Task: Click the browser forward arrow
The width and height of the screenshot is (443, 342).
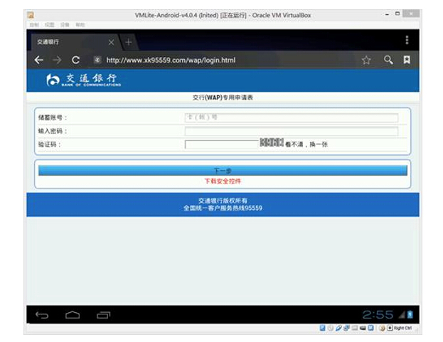Action: [x=57, y=60]
